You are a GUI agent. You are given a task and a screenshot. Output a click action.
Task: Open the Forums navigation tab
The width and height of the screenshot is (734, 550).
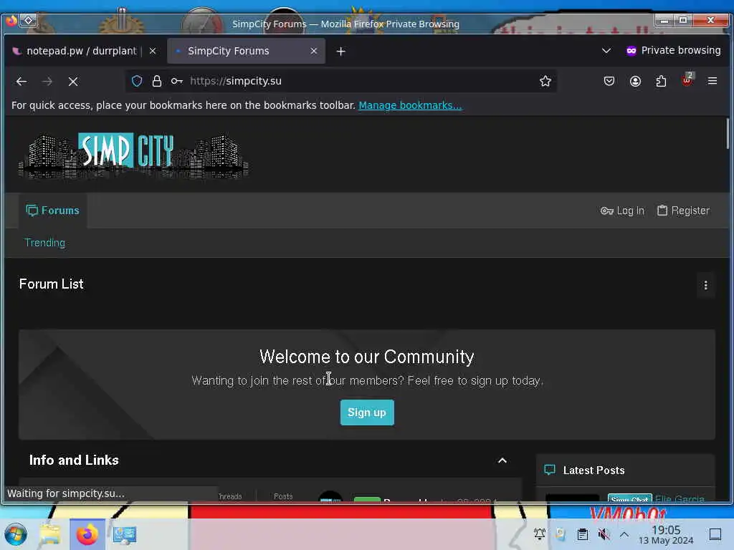[52, 211]
